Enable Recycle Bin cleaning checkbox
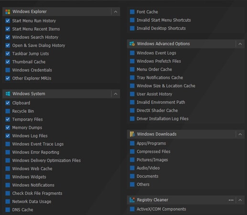Screen dimensions: 247x215 (x=8, y=111)
